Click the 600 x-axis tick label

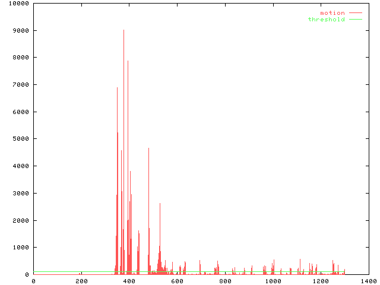[x=177, y=281]
